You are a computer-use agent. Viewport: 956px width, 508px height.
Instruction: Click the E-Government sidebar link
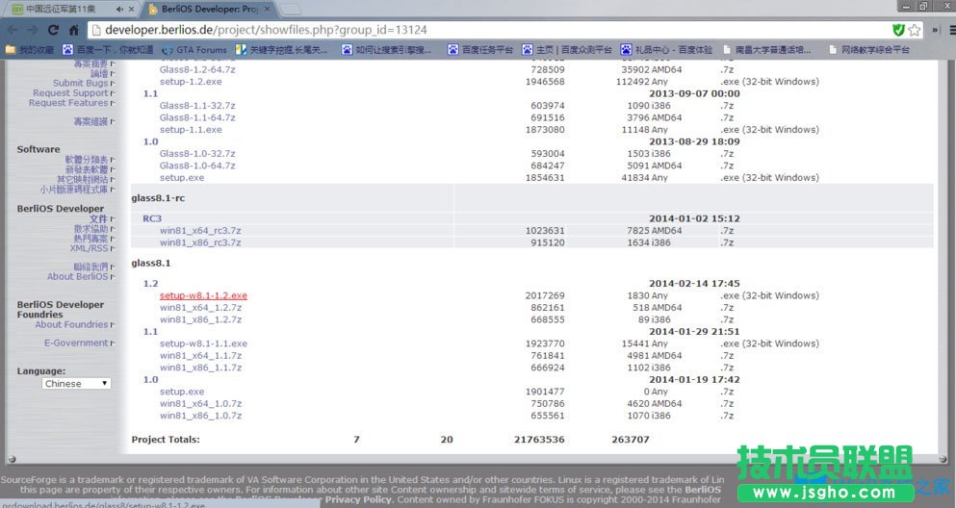(76, 343)
